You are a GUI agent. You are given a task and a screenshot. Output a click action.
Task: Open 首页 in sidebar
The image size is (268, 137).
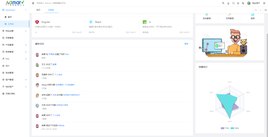click(x=15, y=17)
